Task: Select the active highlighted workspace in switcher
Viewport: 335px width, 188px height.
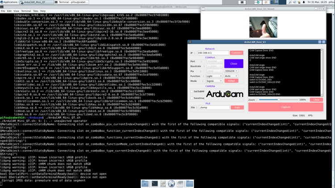Action: click(274, 2)
